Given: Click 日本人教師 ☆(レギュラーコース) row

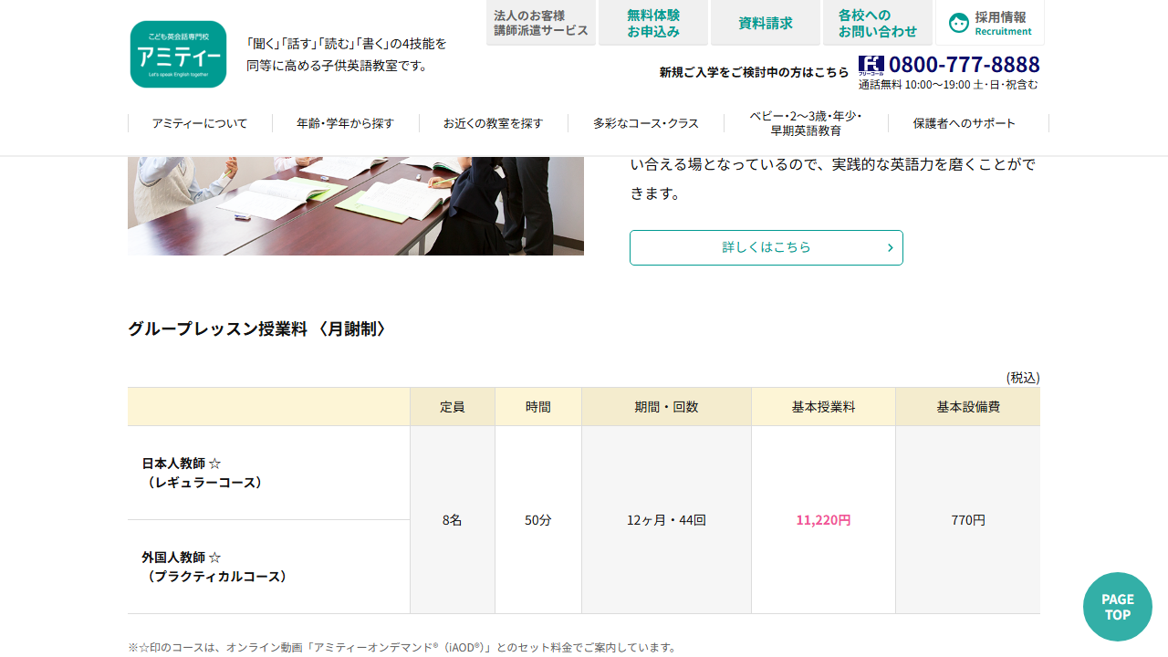Looking at the screenshot, I should [269, 473].
